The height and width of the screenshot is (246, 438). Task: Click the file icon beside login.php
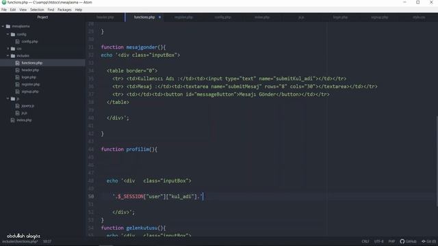click(x=17, y=77)
